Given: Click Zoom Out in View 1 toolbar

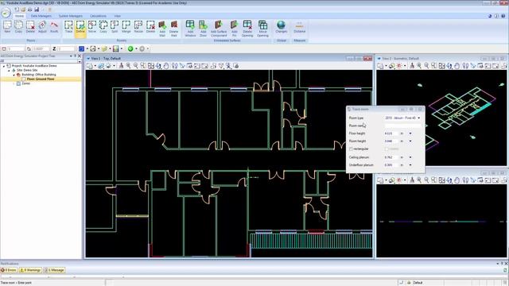Looking at the screenshot, I should [136, 66].
